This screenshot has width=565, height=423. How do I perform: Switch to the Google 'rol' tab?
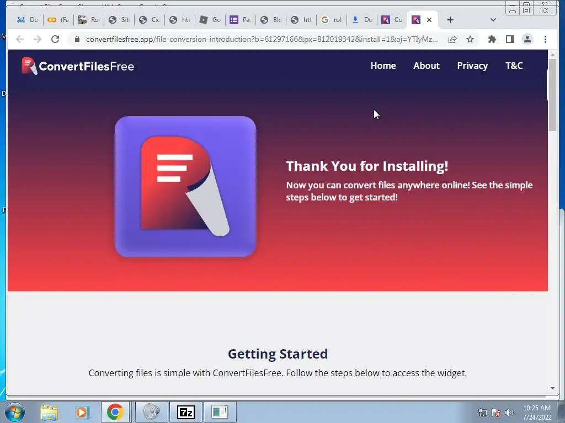point(332,20)
